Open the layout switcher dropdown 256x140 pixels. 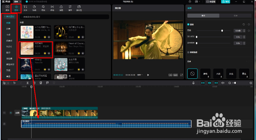[197, 2]
